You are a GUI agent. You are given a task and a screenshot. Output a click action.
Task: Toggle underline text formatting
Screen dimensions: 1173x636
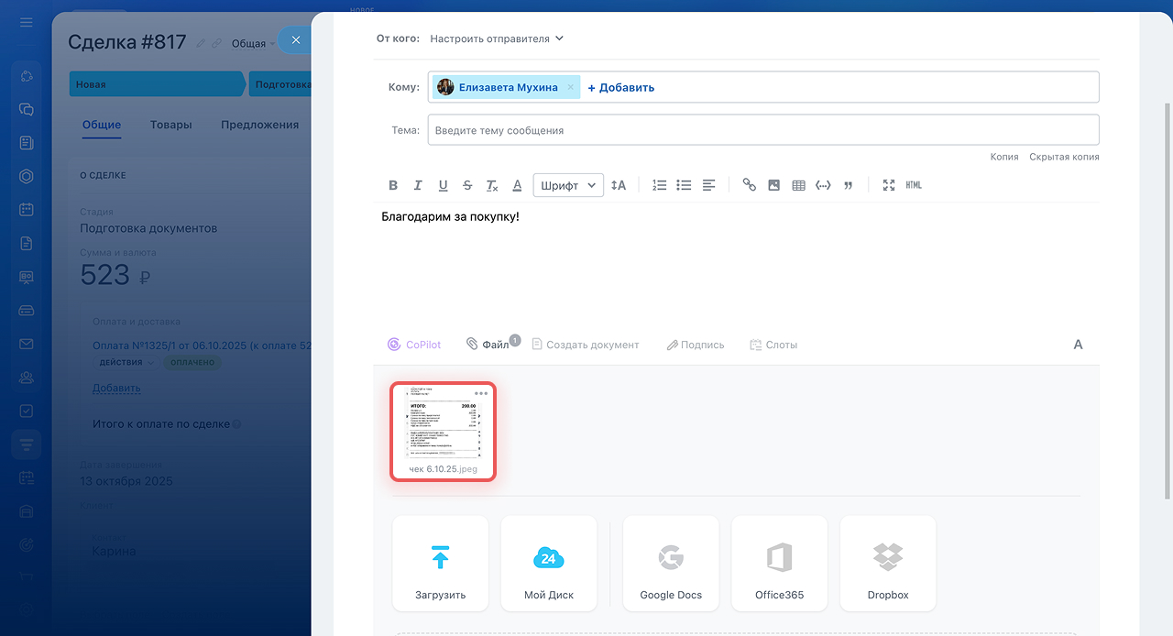(x=443, y=185)
